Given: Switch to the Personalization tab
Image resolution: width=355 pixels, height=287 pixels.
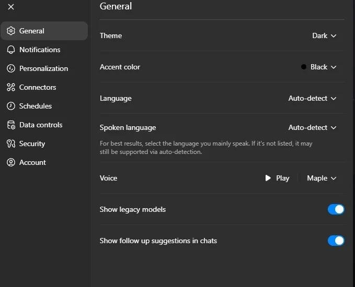Looking at the screenshot, I should [44, 68].
